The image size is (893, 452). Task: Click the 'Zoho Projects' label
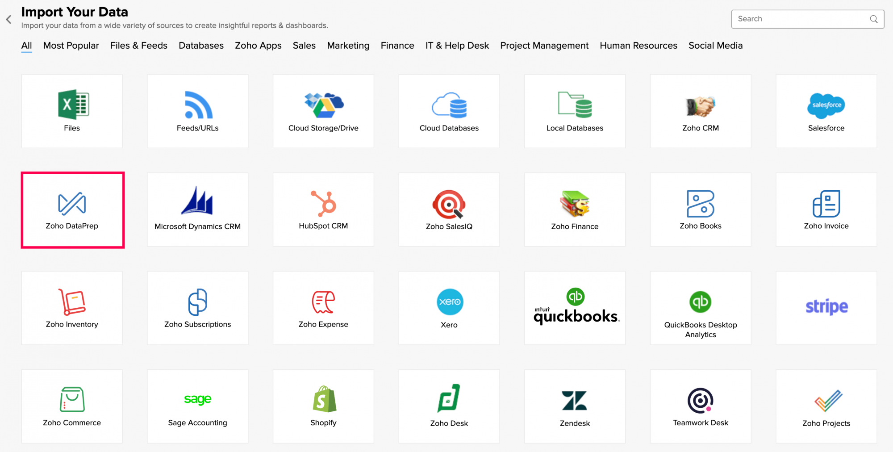coord(826,423)
